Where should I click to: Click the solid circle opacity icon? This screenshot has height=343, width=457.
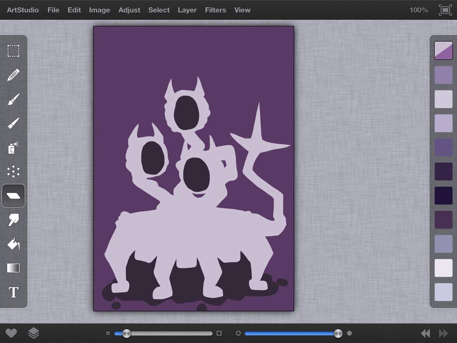pos(349,333)
